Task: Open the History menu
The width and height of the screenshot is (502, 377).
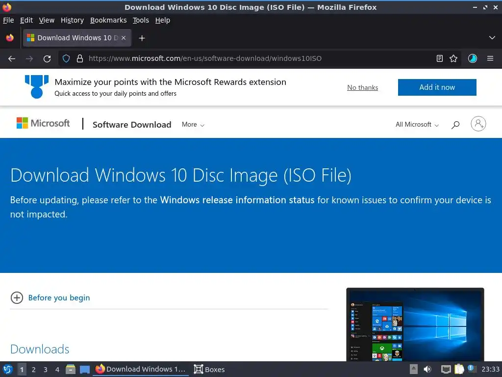Action: point(72,20)
